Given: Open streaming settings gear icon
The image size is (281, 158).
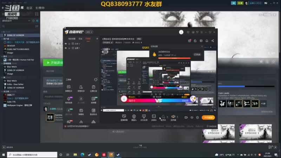Looking at the screenshot, I should pos(197,118).
